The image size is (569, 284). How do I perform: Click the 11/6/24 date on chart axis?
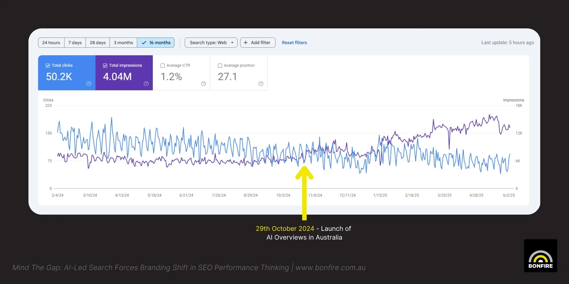315,195
